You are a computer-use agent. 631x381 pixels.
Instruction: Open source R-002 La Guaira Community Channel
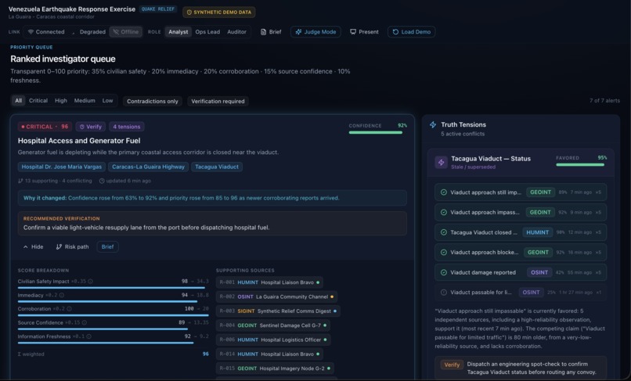pos(276,297)
